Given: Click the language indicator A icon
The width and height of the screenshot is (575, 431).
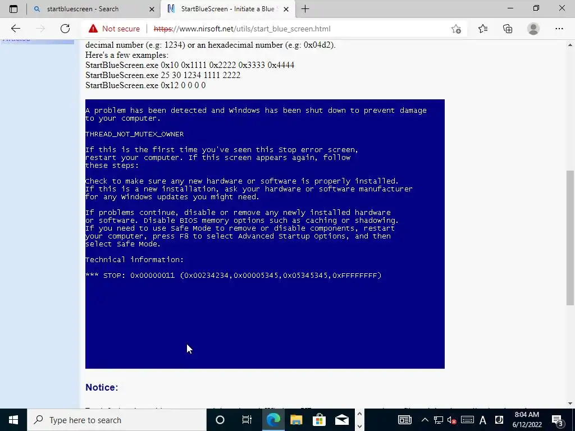Looking at the screenshot, I should [x=482, y=420].
